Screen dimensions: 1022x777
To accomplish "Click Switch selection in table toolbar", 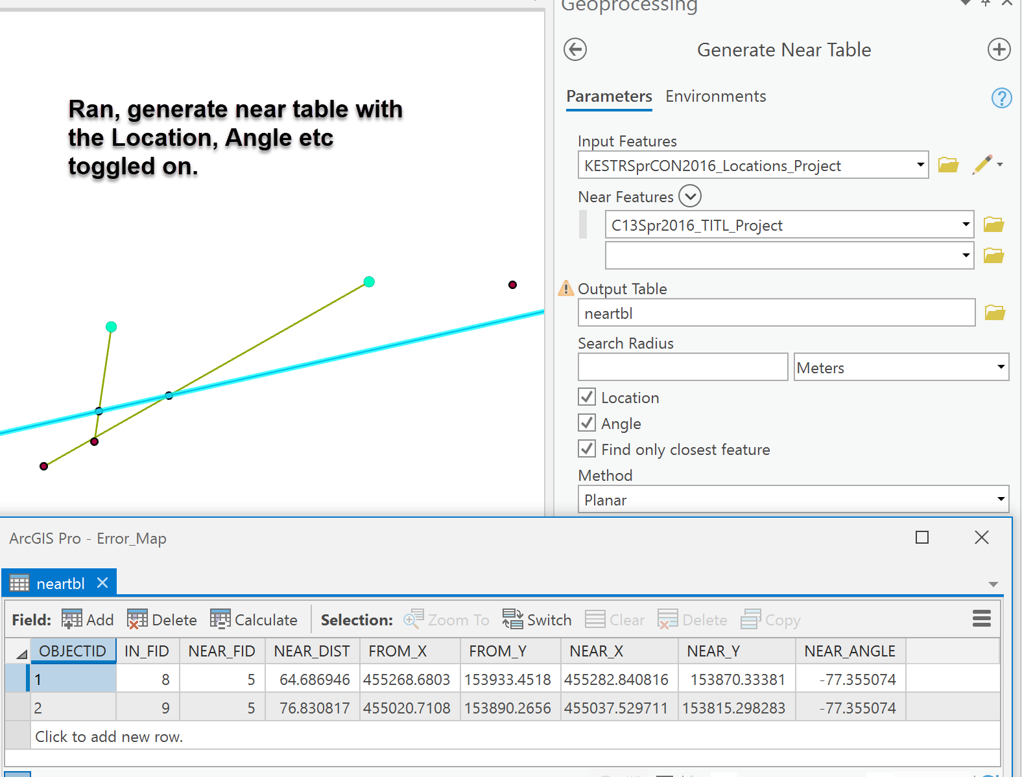I will 537,620.
